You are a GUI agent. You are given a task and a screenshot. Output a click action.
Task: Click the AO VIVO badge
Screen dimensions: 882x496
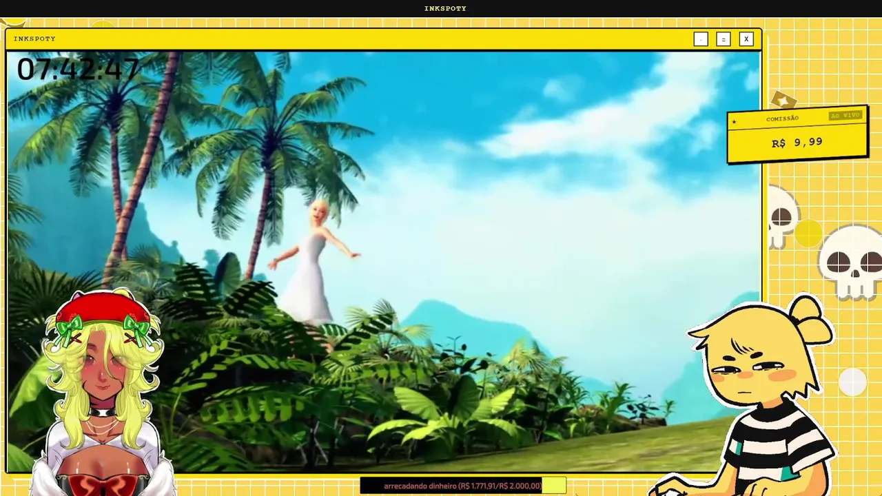point(845,115)
